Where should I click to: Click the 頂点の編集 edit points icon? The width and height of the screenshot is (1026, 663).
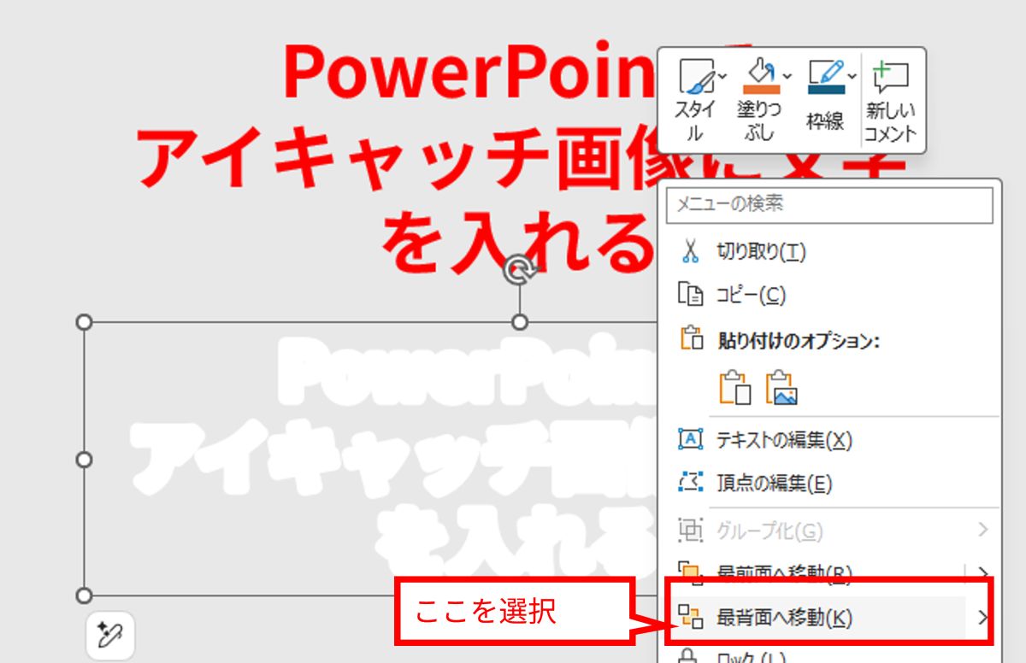[690, 484]
